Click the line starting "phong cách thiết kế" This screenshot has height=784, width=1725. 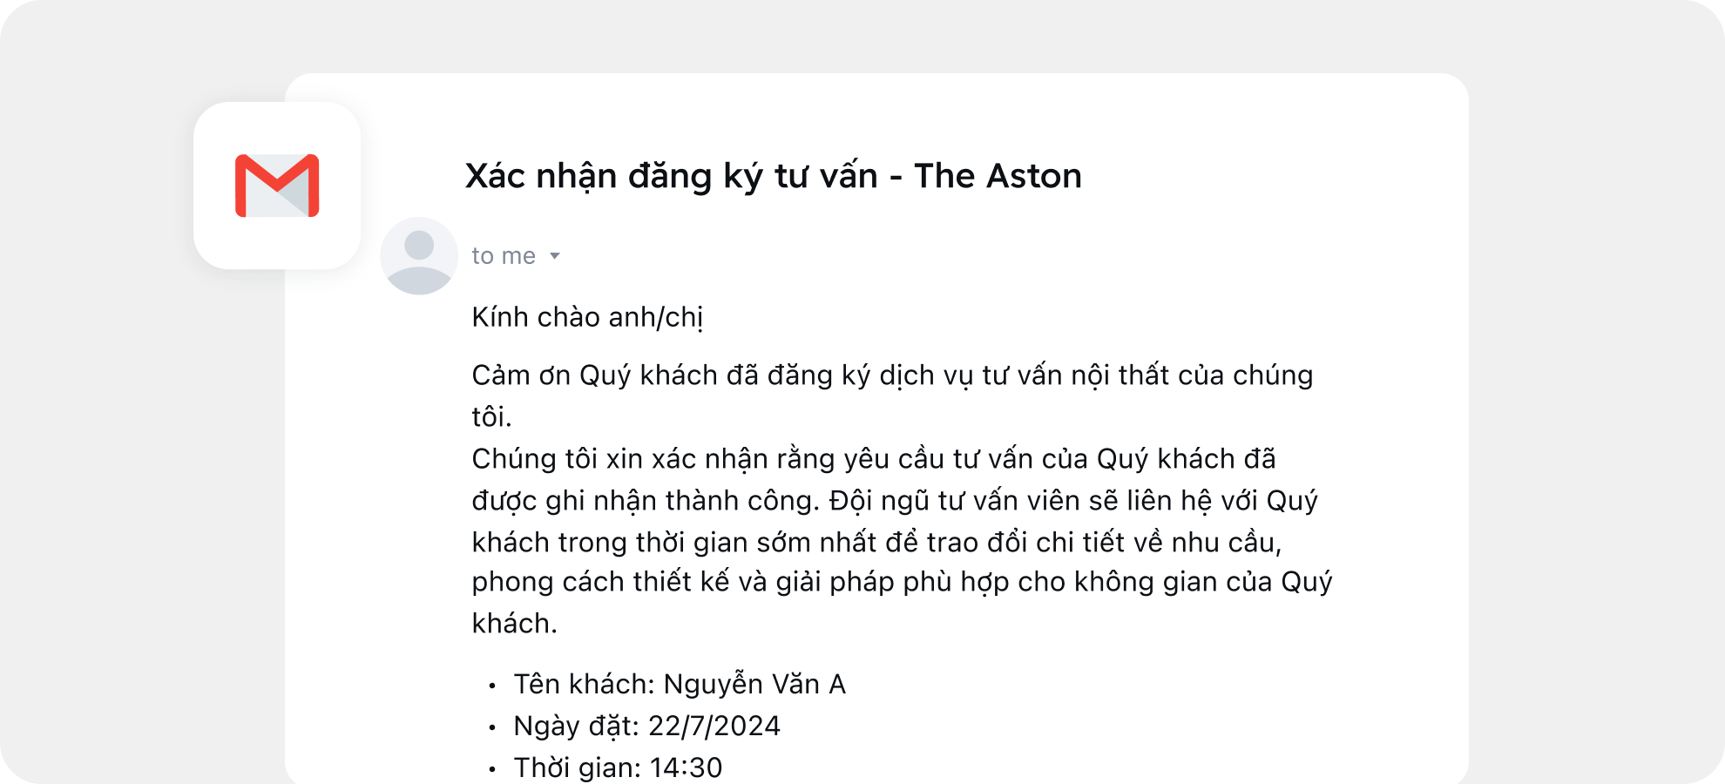(x=902, y=582)
